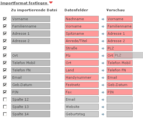
Task: Click the arrow icon beside Geburtstag field
Action: click(103, 114)
